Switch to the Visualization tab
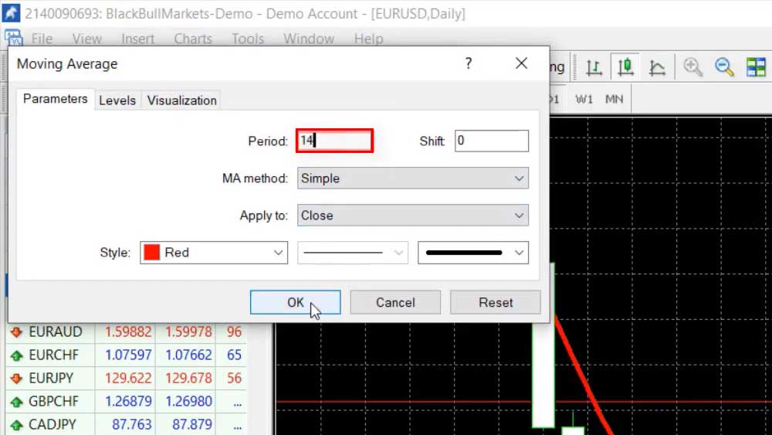Screen dimensions: 772x435 (181, 100)
